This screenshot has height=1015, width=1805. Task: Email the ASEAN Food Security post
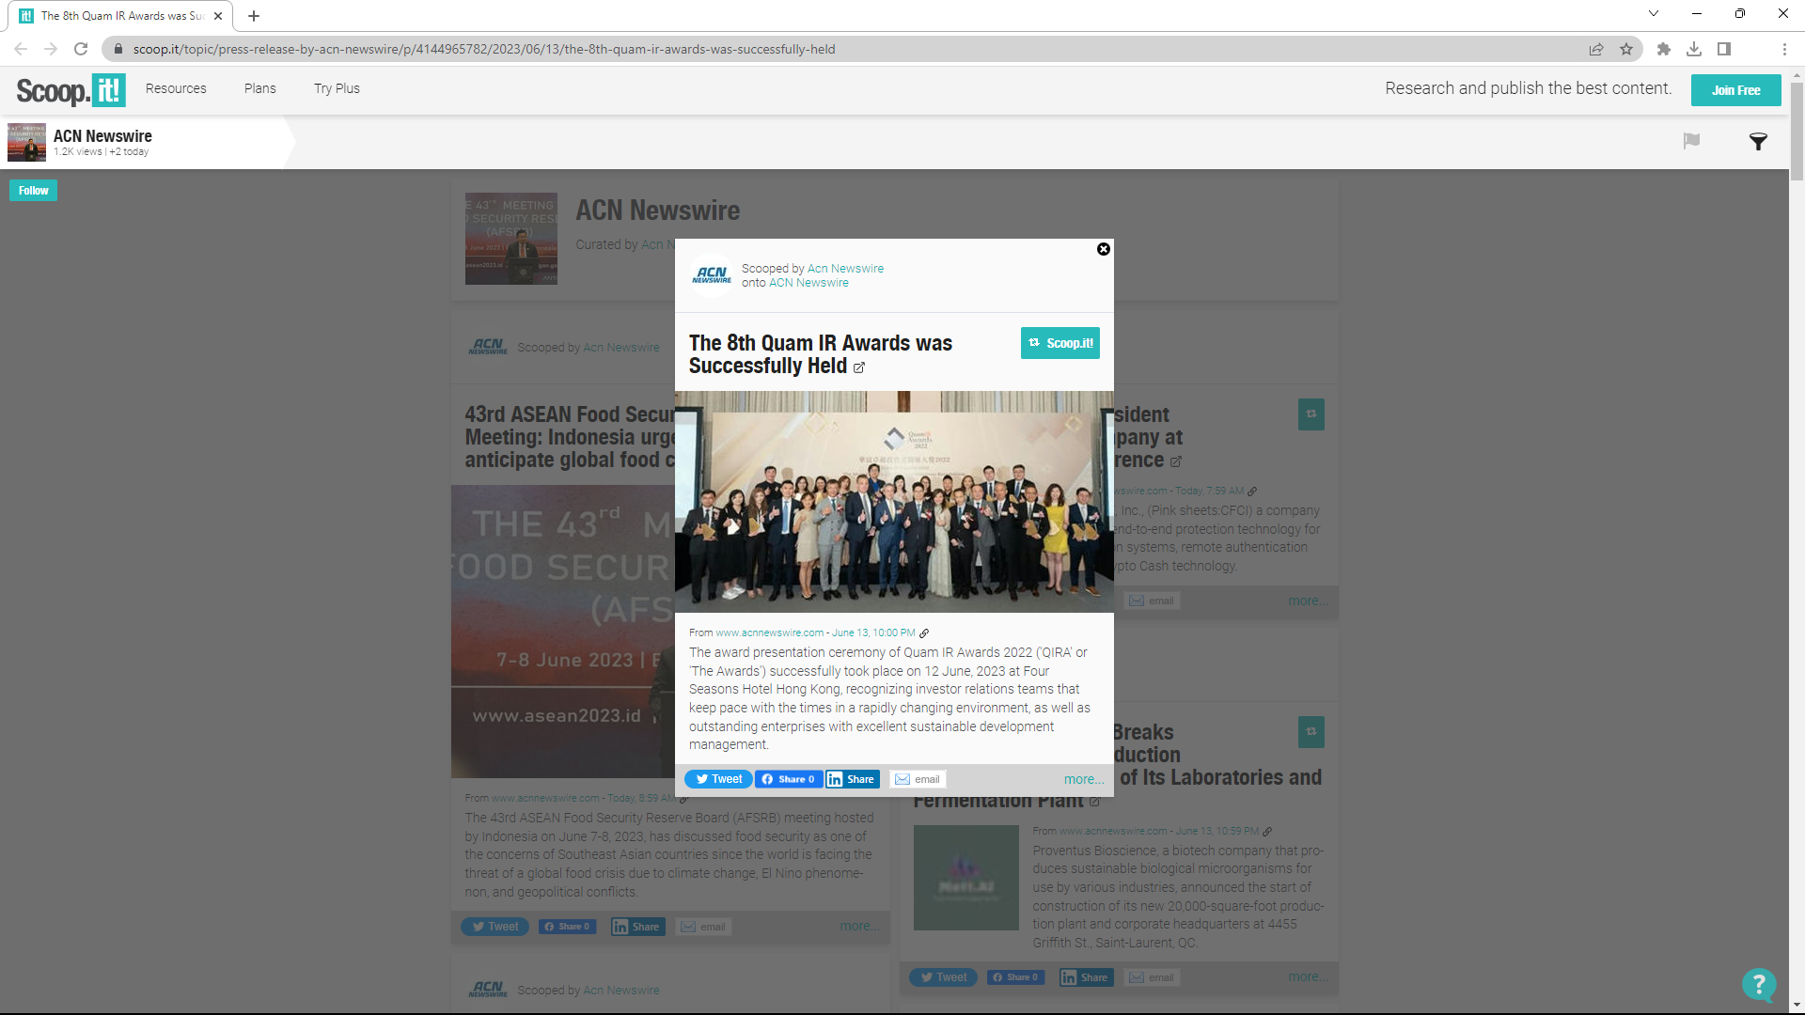(703, 927)
